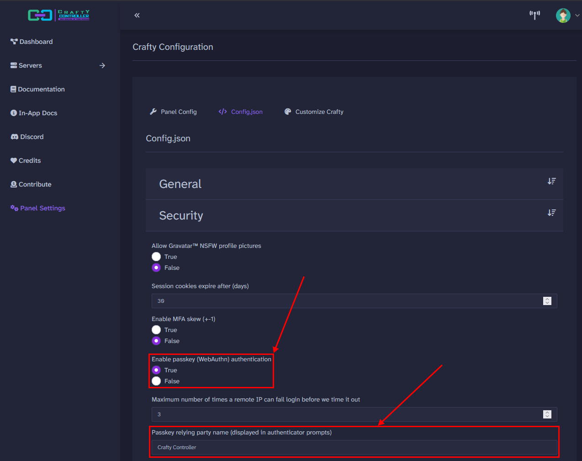Select In-App Docs in the sidebar
The image size is (582, 461).
pos(34,113)
